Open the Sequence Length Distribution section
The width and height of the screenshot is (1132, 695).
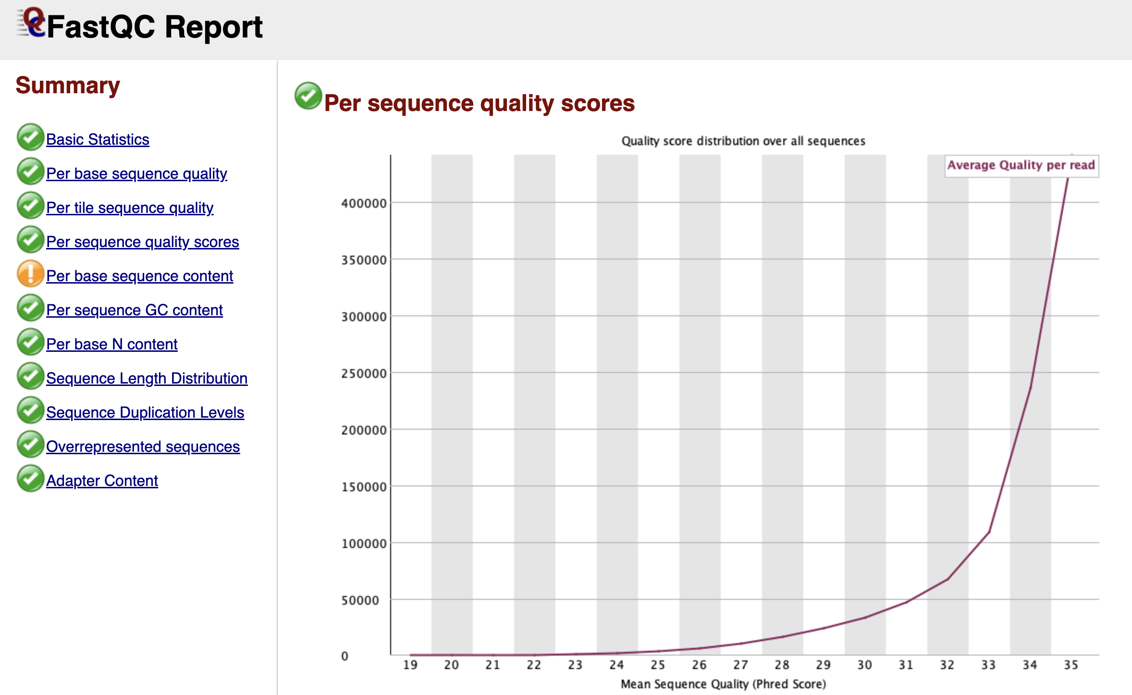coord(147,378)
